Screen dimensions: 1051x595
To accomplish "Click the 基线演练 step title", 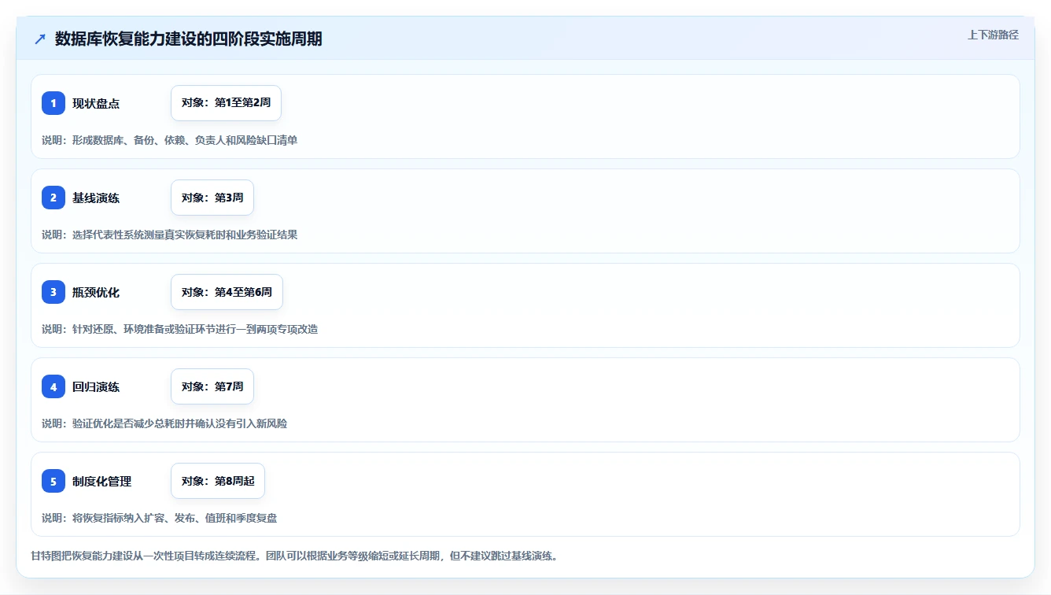I will 96,198.
